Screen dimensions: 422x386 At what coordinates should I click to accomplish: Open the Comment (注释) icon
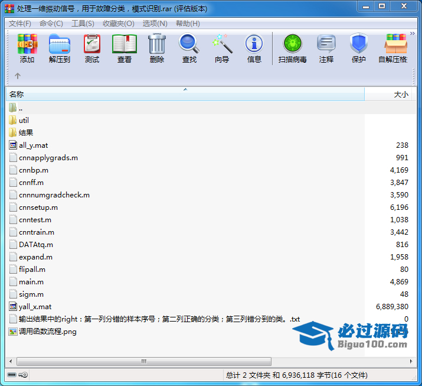[326, 44]
